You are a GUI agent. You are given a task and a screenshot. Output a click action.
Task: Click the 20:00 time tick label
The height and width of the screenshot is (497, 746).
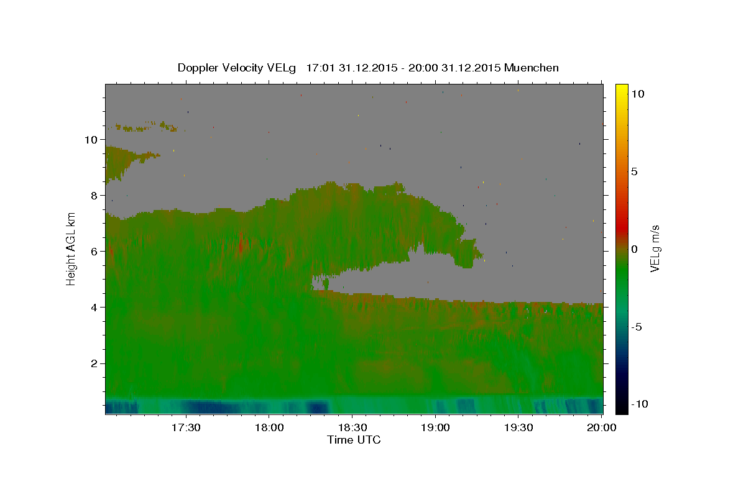602,427
